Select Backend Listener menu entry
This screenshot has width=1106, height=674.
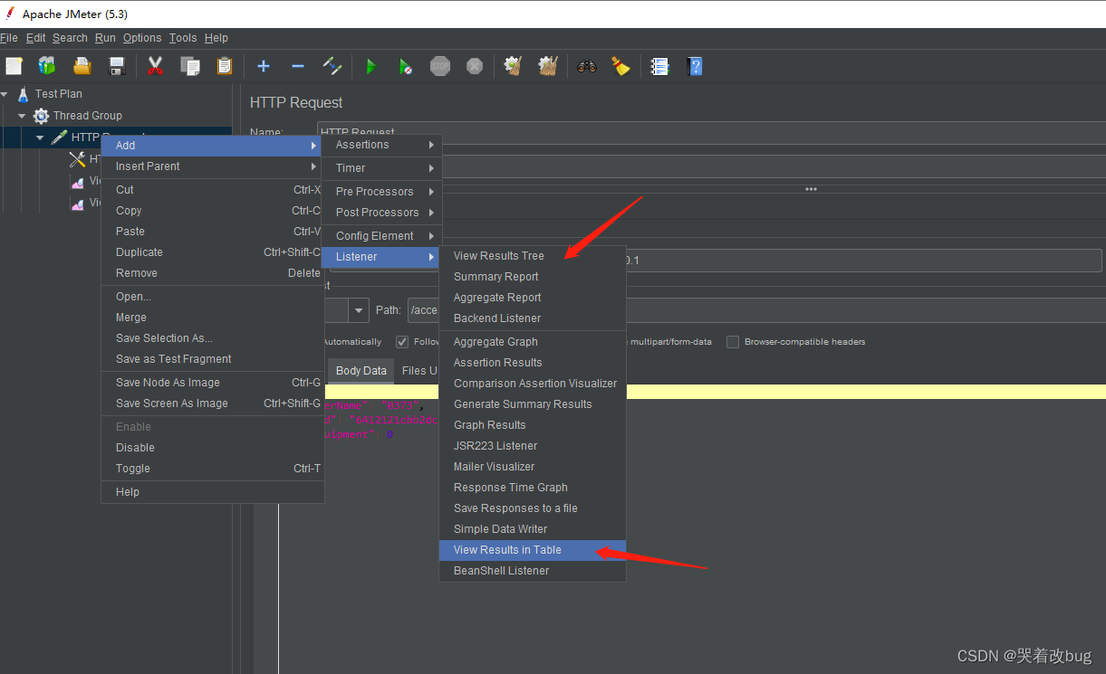pyautogui.click(x=533, y=318)
